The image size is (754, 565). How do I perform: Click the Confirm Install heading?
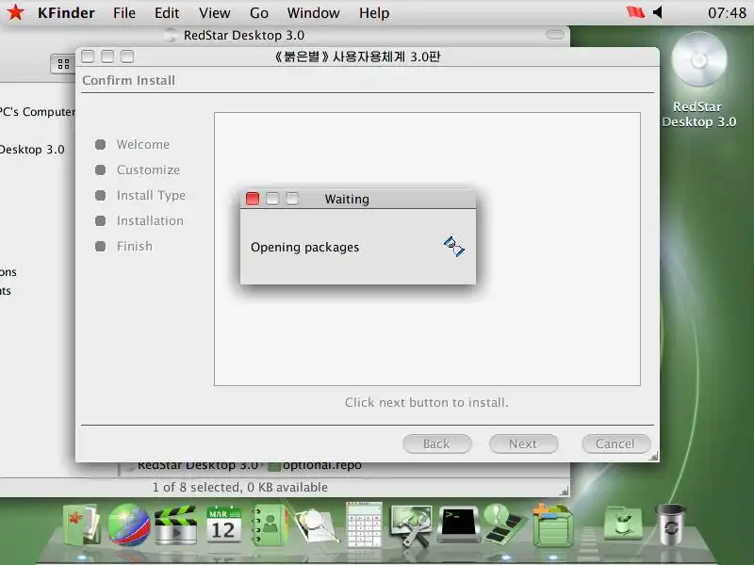click(x=128, y=80)
